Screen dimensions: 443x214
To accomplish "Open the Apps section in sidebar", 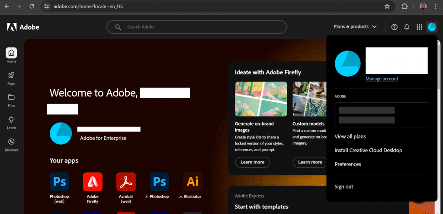I will tap(11, 76).
